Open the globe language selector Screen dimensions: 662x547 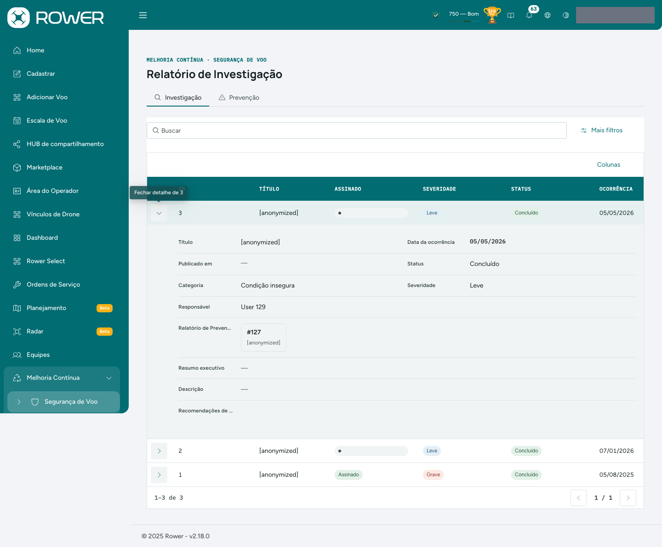(548, 15)
